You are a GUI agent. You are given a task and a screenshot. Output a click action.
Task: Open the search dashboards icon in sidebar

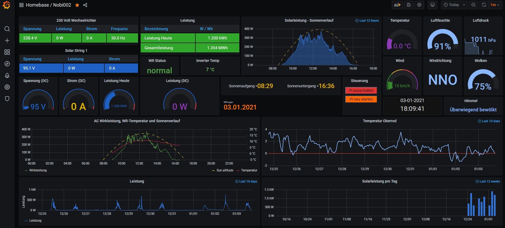tap(7, 29)
